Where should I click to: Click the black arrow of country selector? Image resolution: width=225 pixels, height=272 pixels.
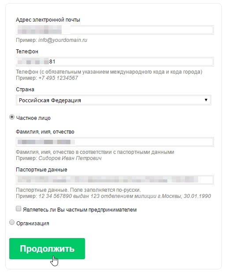click(x=206, y=100)
